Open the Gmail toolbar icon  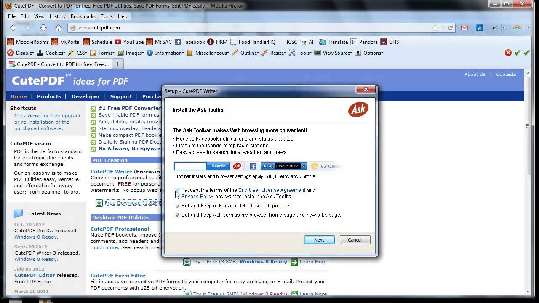coord(464,28)
